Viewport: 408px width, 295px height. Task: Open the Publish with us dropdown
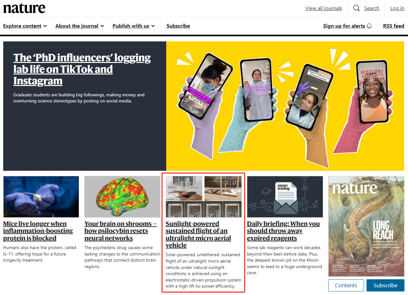tap(134, 26)
